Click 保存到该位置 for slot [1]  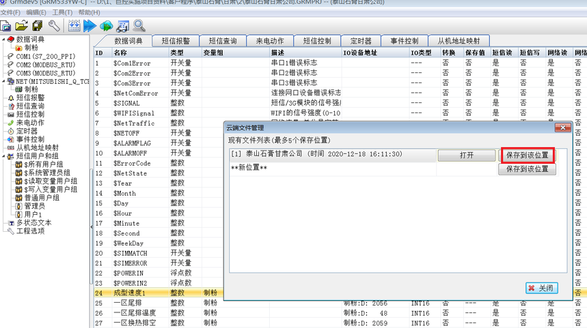pos(527,155)
